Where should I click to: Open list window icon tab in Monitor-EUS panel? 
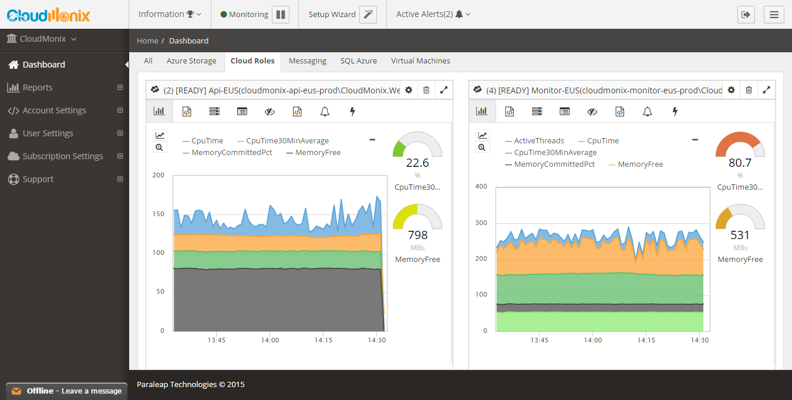[564, 111]
